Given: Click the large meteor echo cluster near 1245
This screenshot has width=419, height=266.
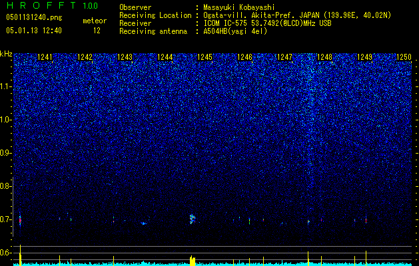Looking at the screenshot, I should click(193, 219).
